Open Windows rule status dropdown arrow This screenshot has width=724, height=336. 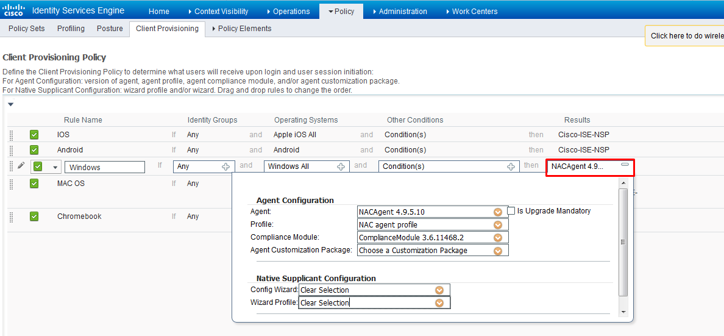[55, 167]
